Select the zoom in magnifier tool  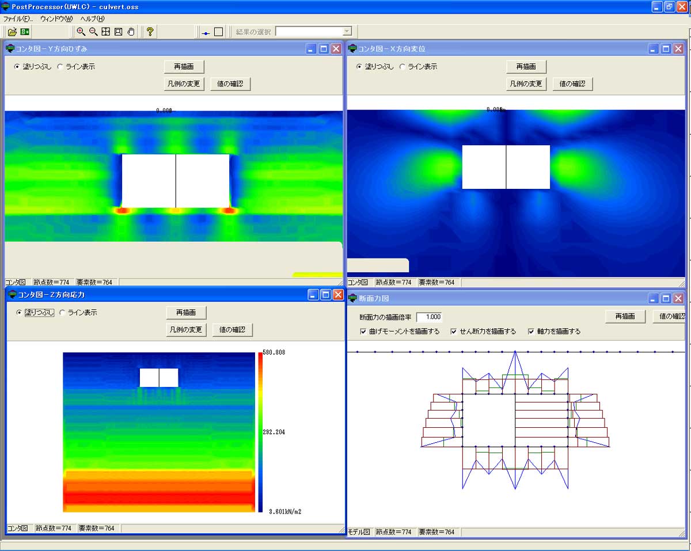[81, 32]
